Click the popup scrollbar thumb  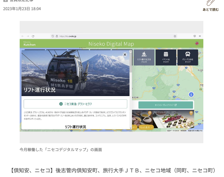coord(131,62)
